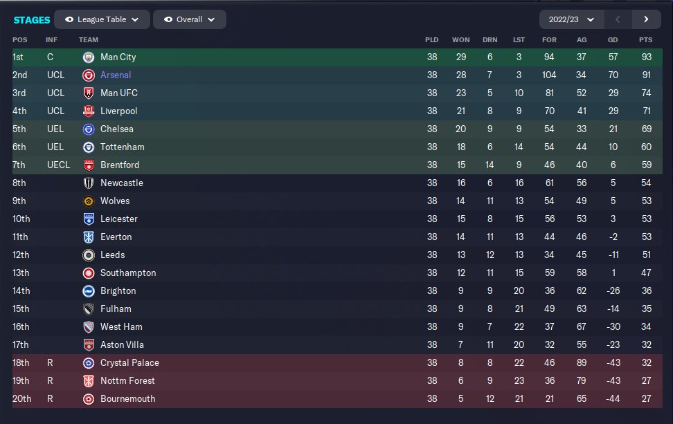Click the Arsenal club crest icon
This screenshot has height=424, width=673.
(x=88, y=75)
